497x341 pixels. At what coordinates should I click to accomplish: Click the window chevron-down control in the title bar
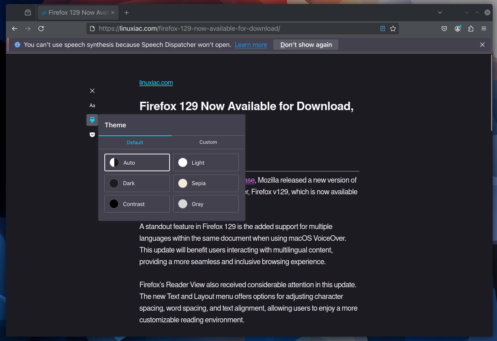click(x=467, y=12)
